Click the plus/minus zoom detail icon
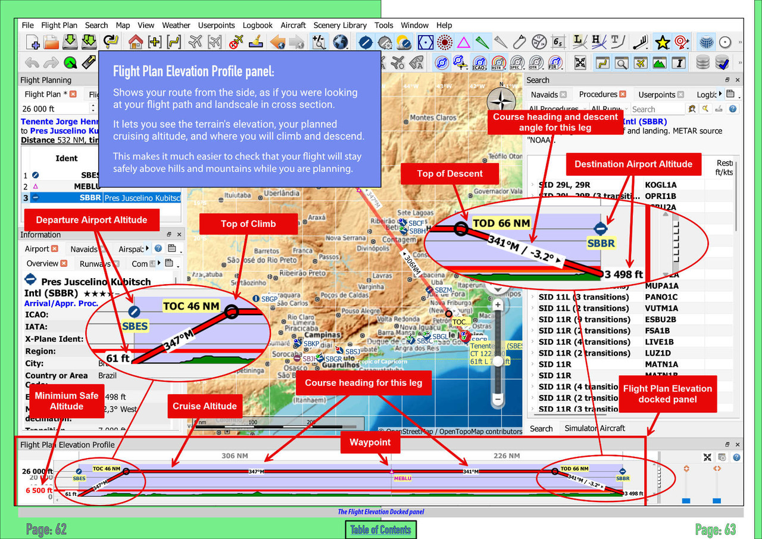This screenshot has height=539, width=762. coord(320,42)
